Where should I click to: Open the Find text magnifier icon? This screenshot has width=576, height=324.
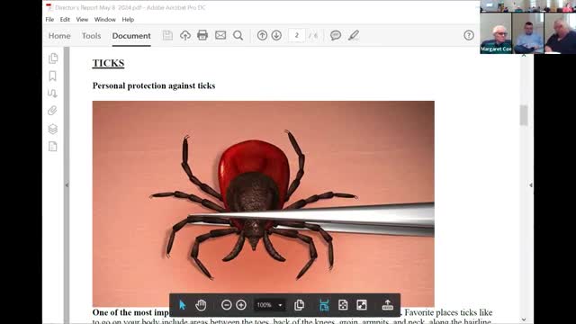[238, 35]
